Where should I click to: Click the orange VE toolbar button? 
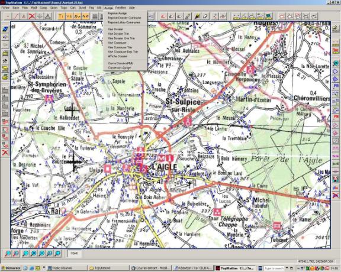(x=69, y=17)
